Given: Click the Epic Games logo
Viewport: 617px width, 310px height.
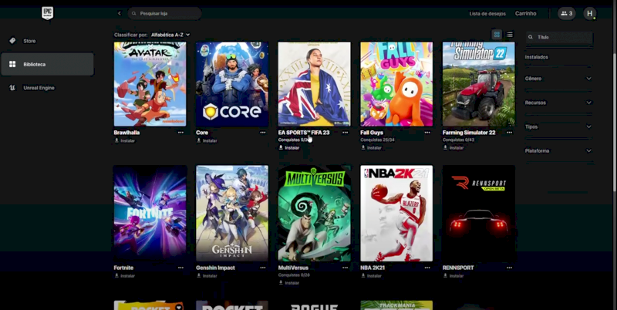Looking at the screenshot, I should (x=47, y=13).
